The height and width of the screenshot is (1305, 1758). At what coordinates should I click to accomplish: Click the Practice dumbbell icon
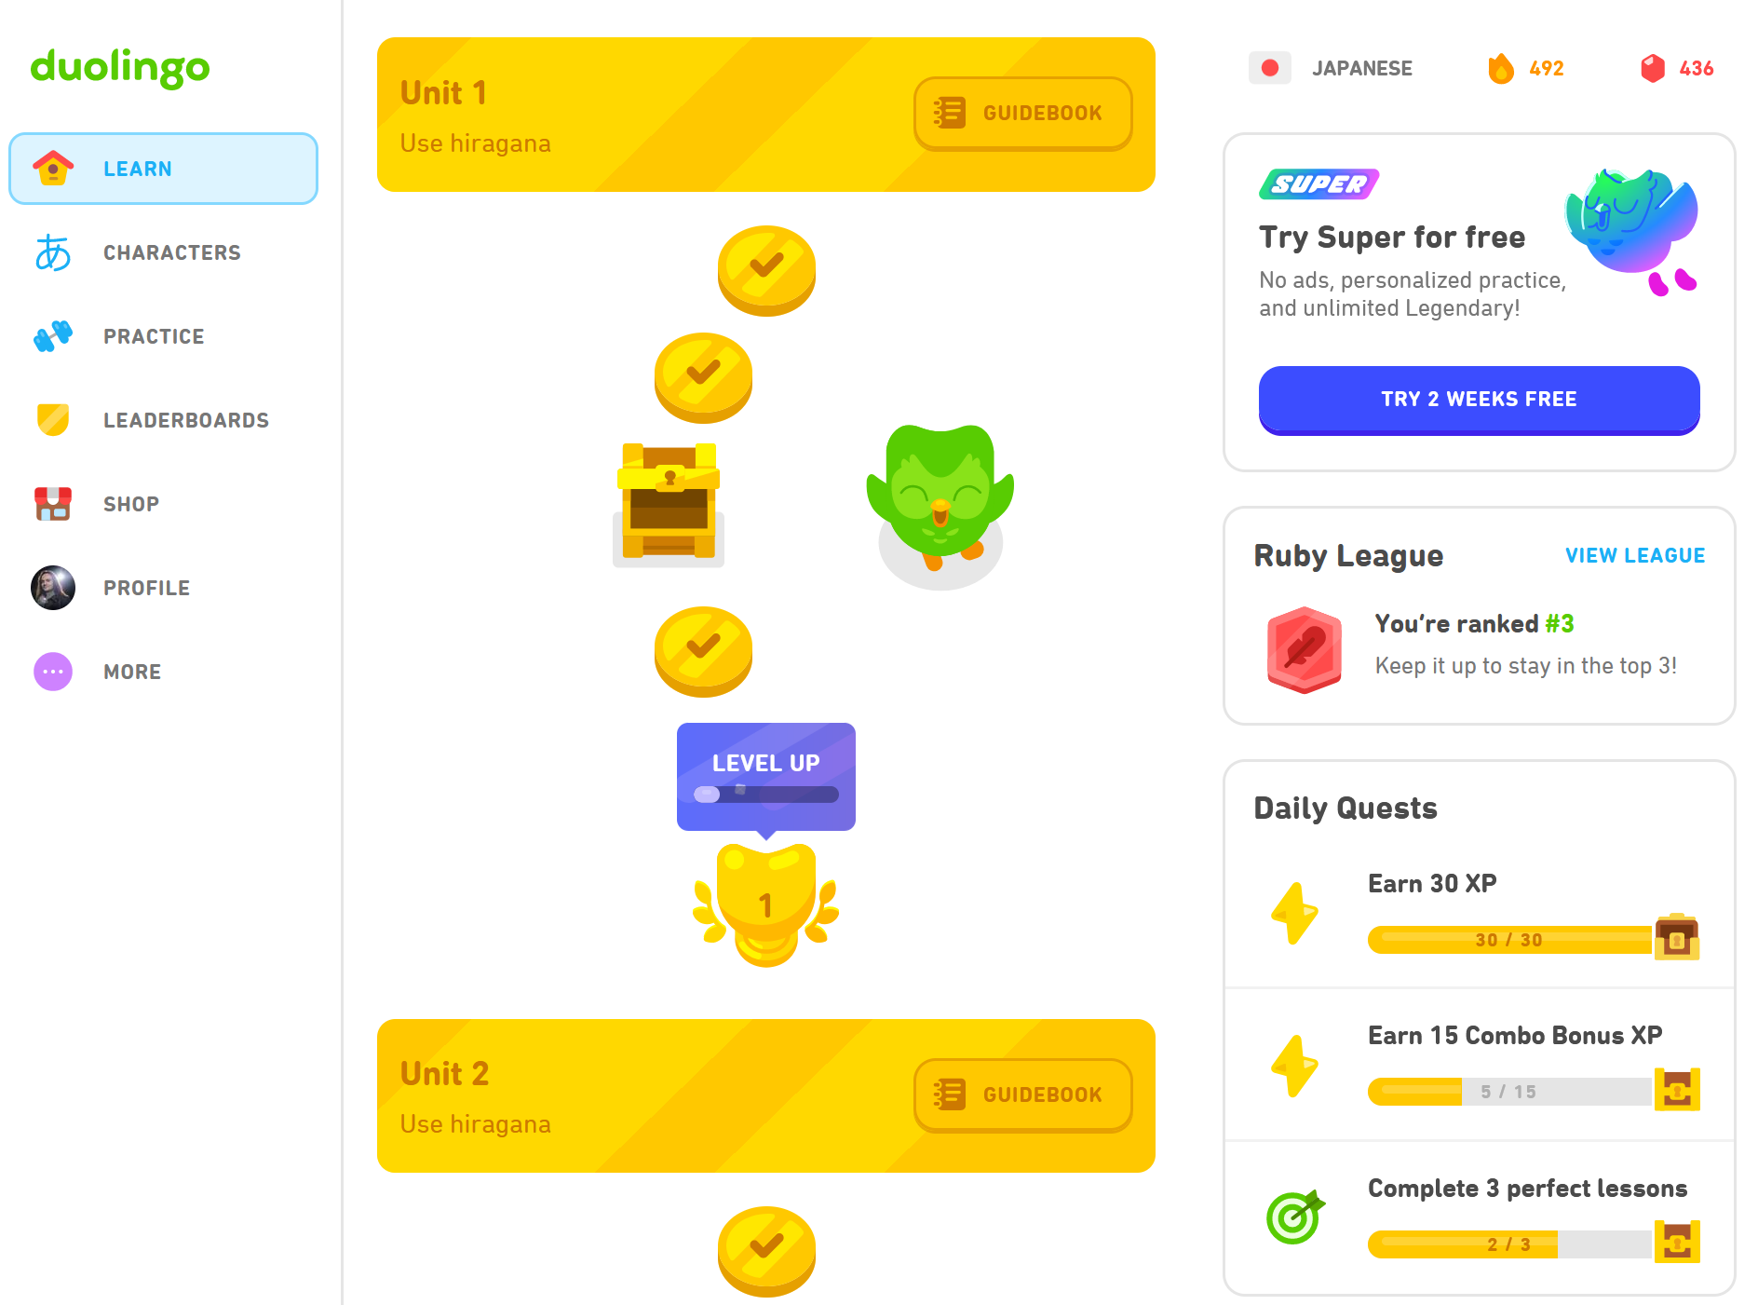click(54, 335)
